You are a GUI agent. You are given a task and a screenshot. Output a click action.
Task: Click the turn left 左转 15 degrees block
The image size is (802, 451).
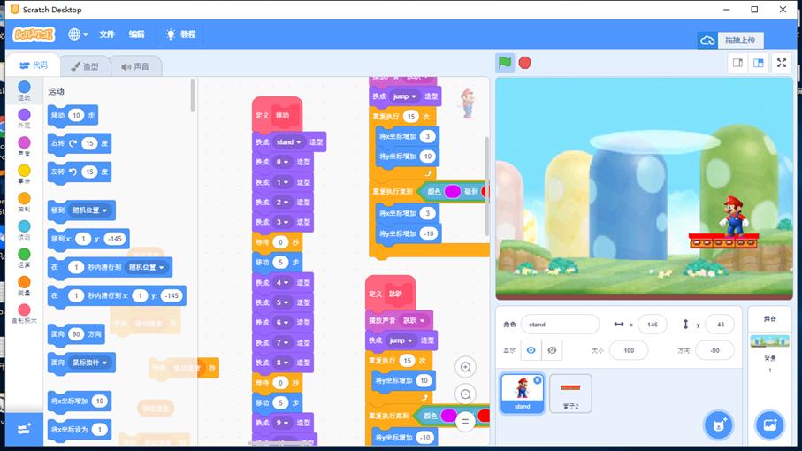80,172
